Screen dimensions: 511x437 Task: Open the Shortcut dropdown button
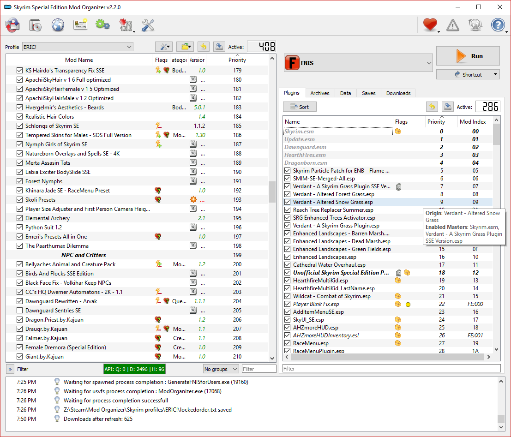point(495,74)
